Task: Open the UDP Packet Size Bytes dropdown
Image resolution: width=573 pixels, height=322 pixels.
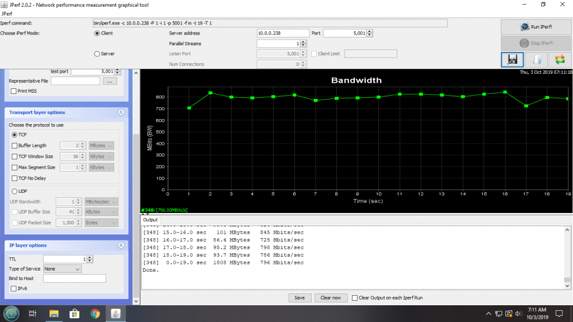Action: click(101, 222)
